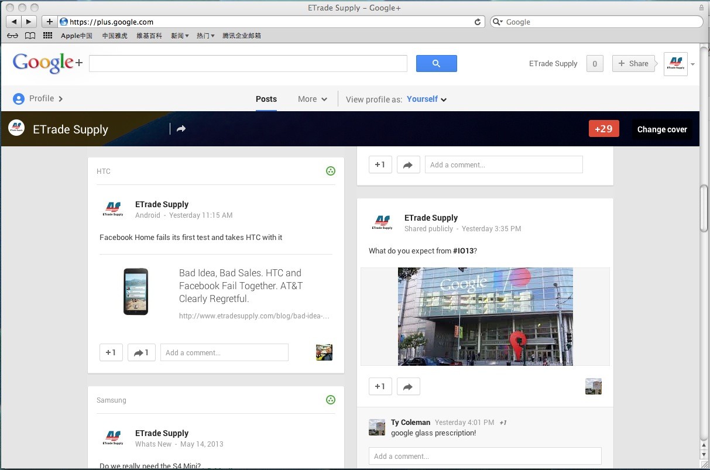Click the topmost Add a comment box
This screenshot has height=470, width=710.
[504, 164]
